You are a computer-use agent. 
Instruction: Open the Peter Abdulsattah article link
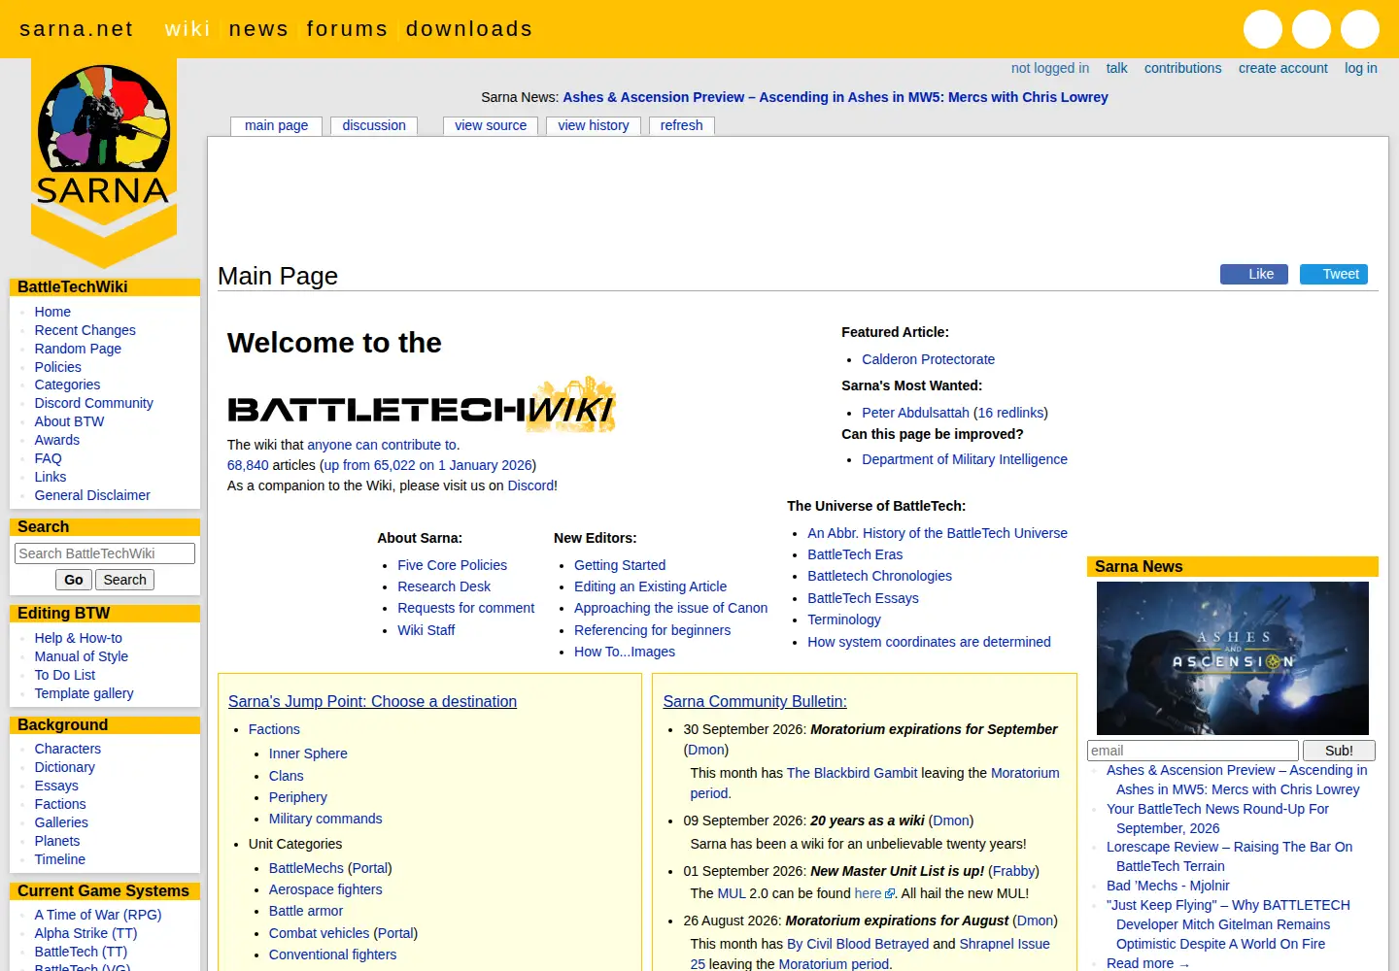(915, 413)
